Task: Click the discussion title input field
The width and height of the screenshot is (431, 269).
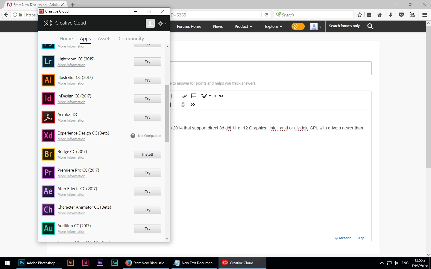Action: point(271,68)
